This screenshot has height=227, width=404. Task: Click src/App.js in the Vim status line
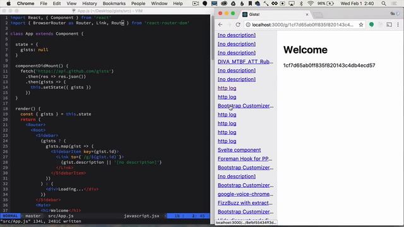tap(61, 216)
